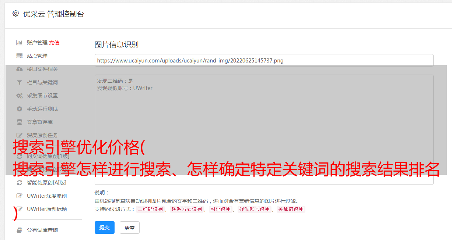Click the filter icon for 栏目与关键词
This screenshot has height=240, width=452.
click(20, 82)
